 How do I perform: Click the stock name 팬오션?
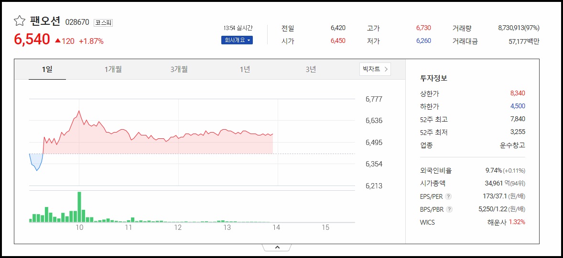tap(45, 21)
